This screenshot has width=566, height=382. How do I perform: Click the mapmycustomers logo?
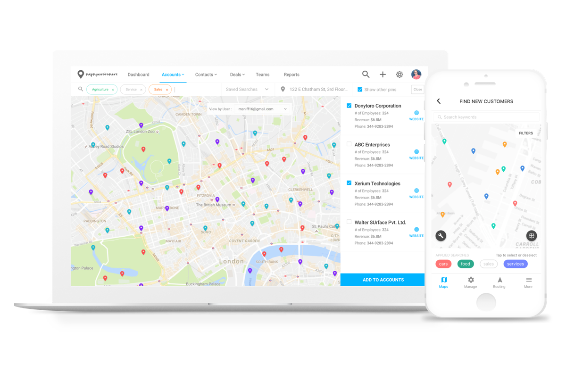coord(98,75)
